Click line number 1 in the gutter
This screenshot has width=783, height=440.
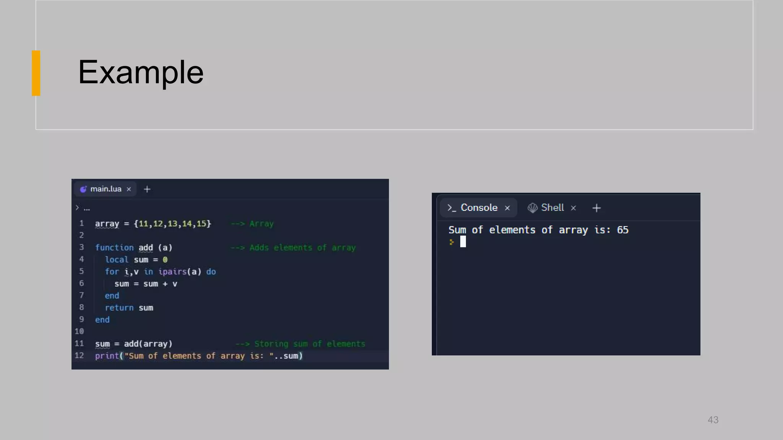(81, 223)
